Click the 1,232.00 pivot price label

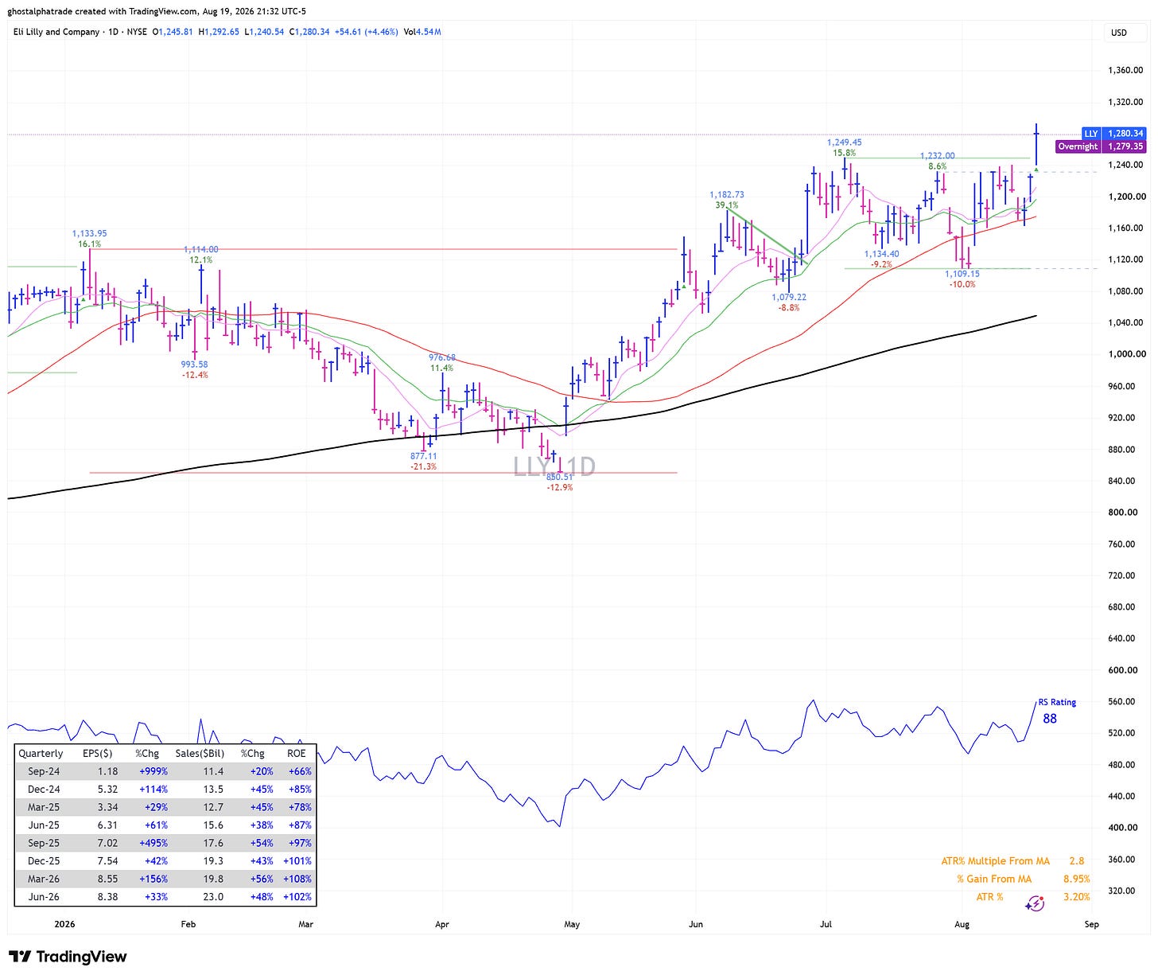point(938,156)
